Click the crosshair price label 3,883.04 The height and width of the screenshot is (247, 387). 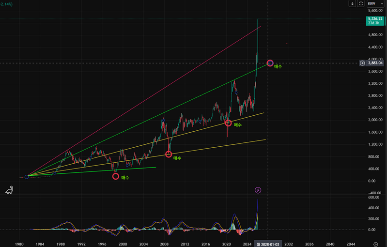[375, 63]
